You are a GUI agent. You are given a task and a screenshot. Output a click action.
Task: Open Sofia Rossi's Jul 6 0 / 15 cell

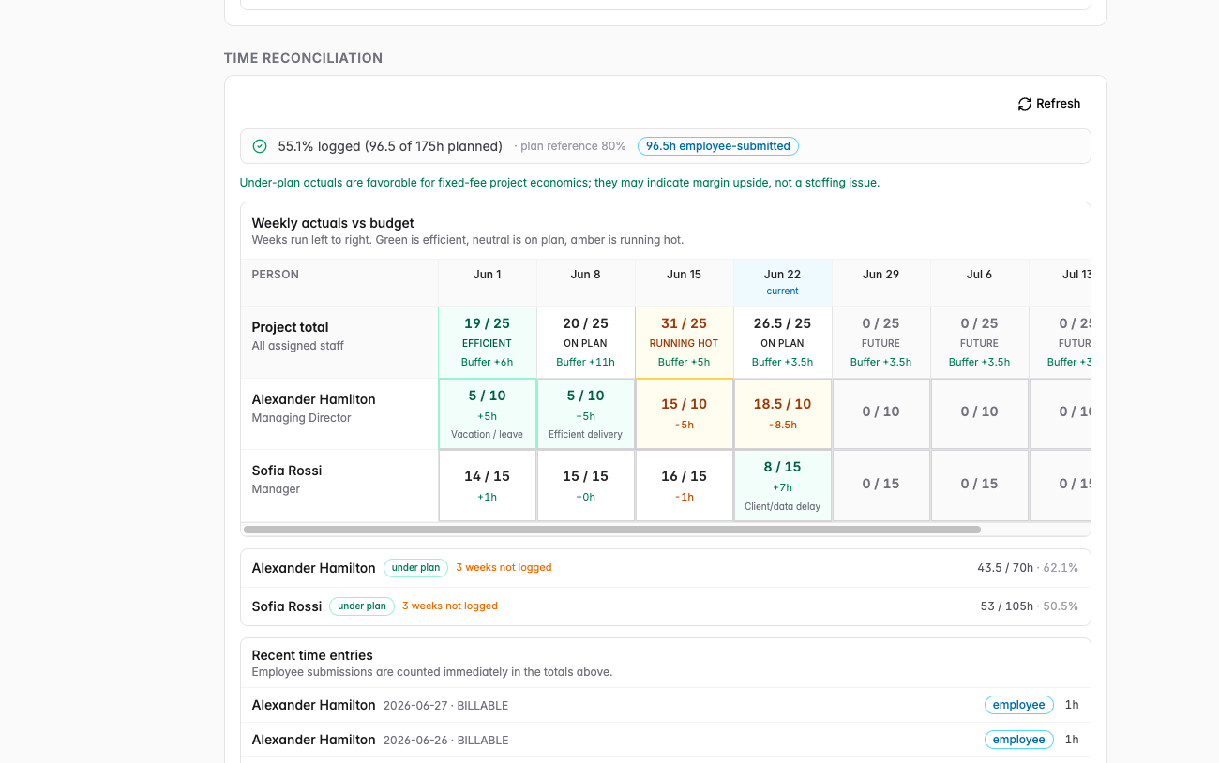pos(980,486)
